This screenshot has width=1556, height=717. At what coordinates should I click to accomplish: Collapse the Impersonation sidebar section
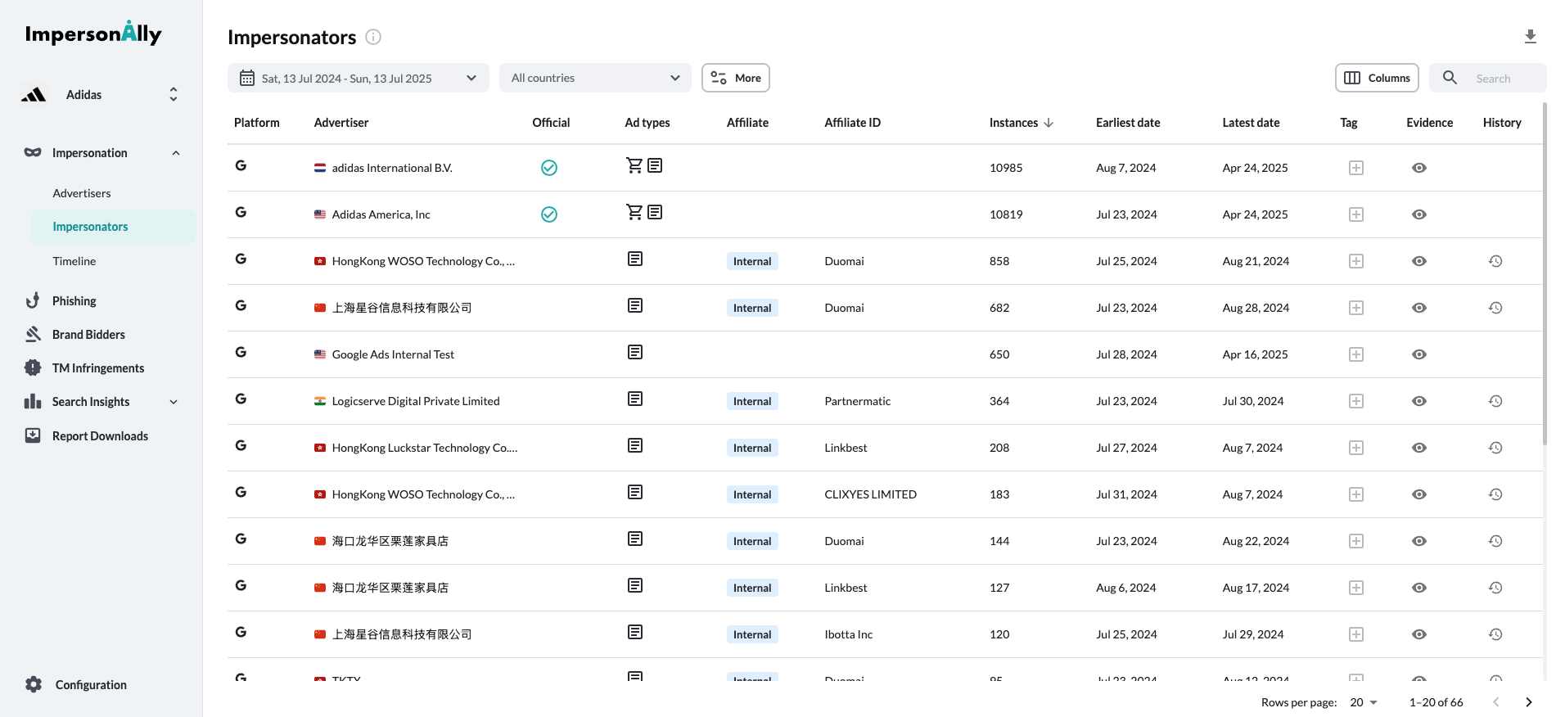[x=175, y=153]
